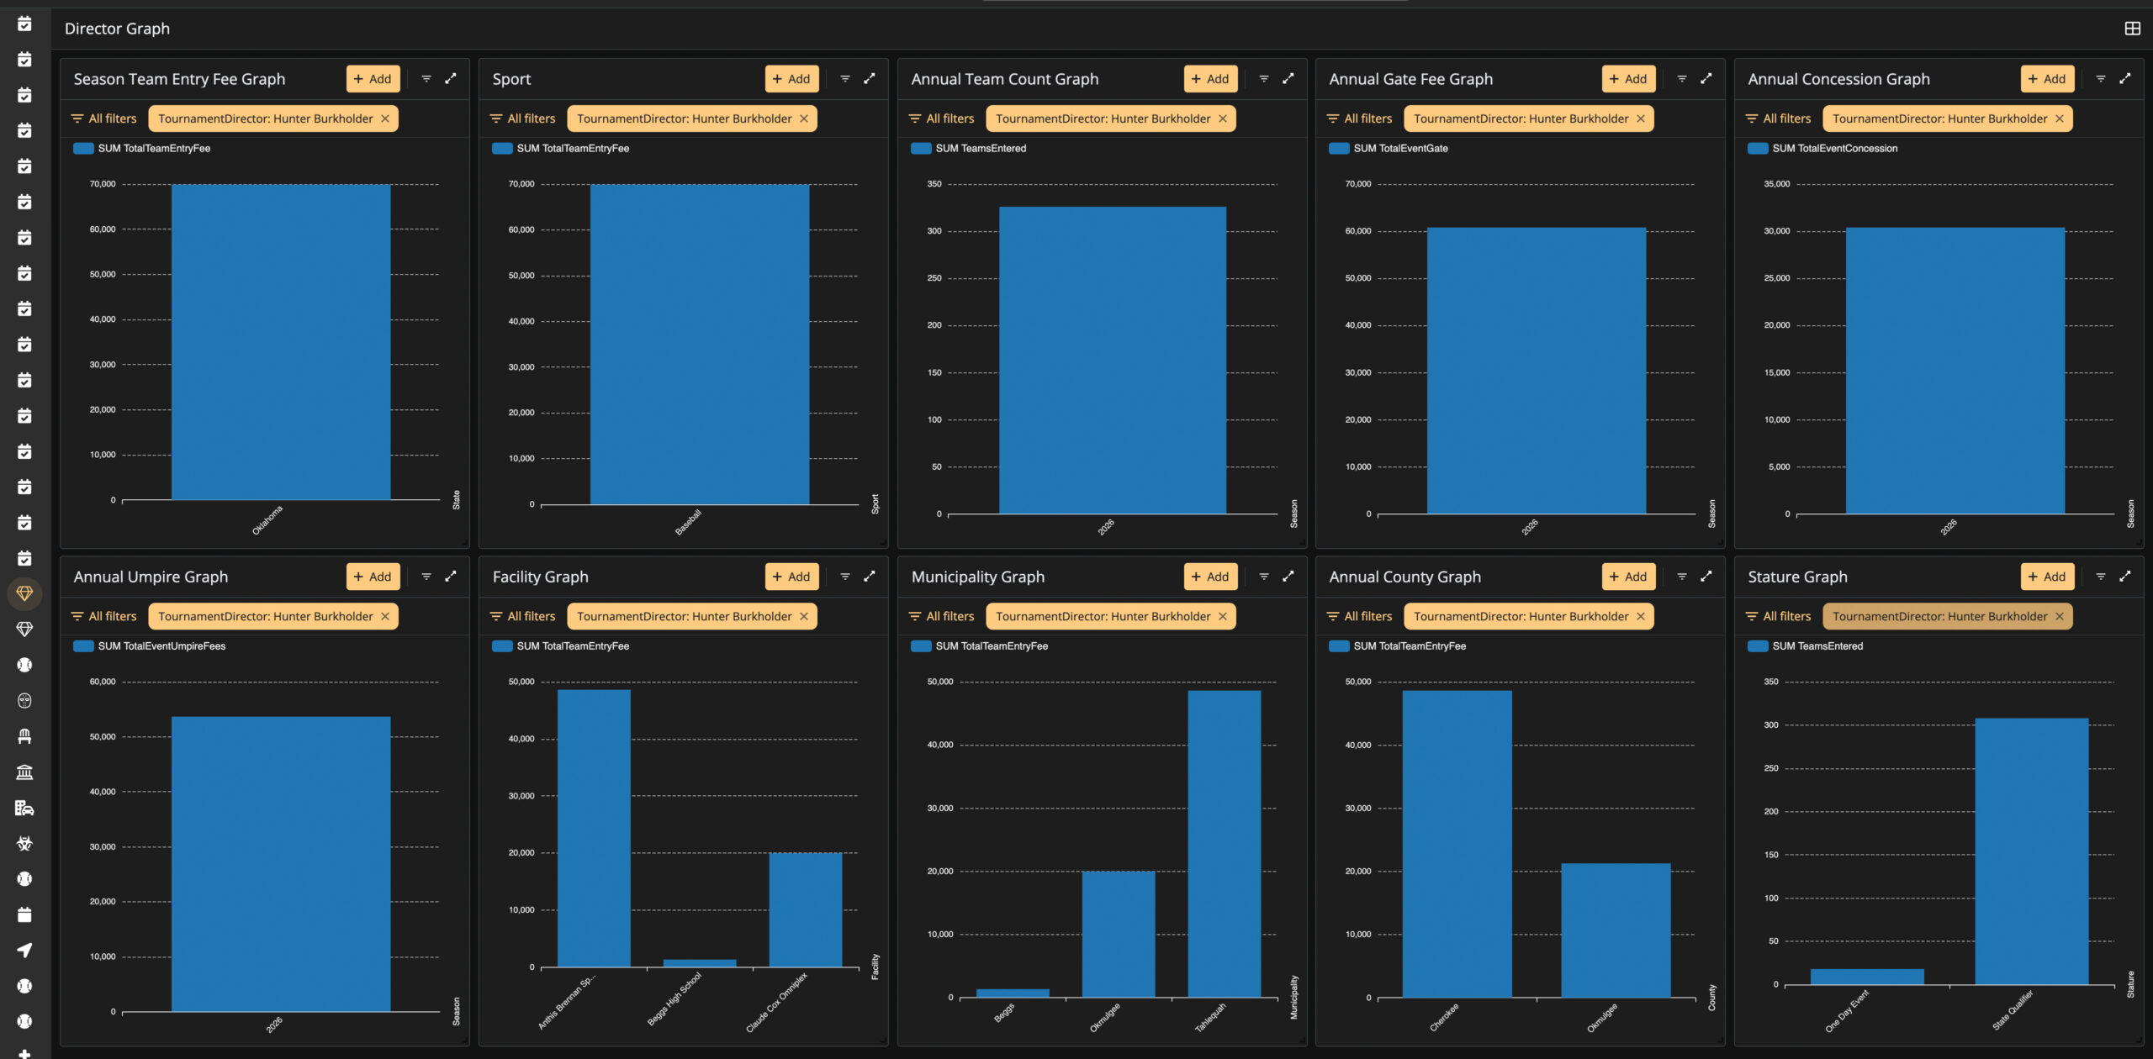Click the plus icon at sidebar bottom
Screen dimensions: 2153x1059
tap(24, 1053)
